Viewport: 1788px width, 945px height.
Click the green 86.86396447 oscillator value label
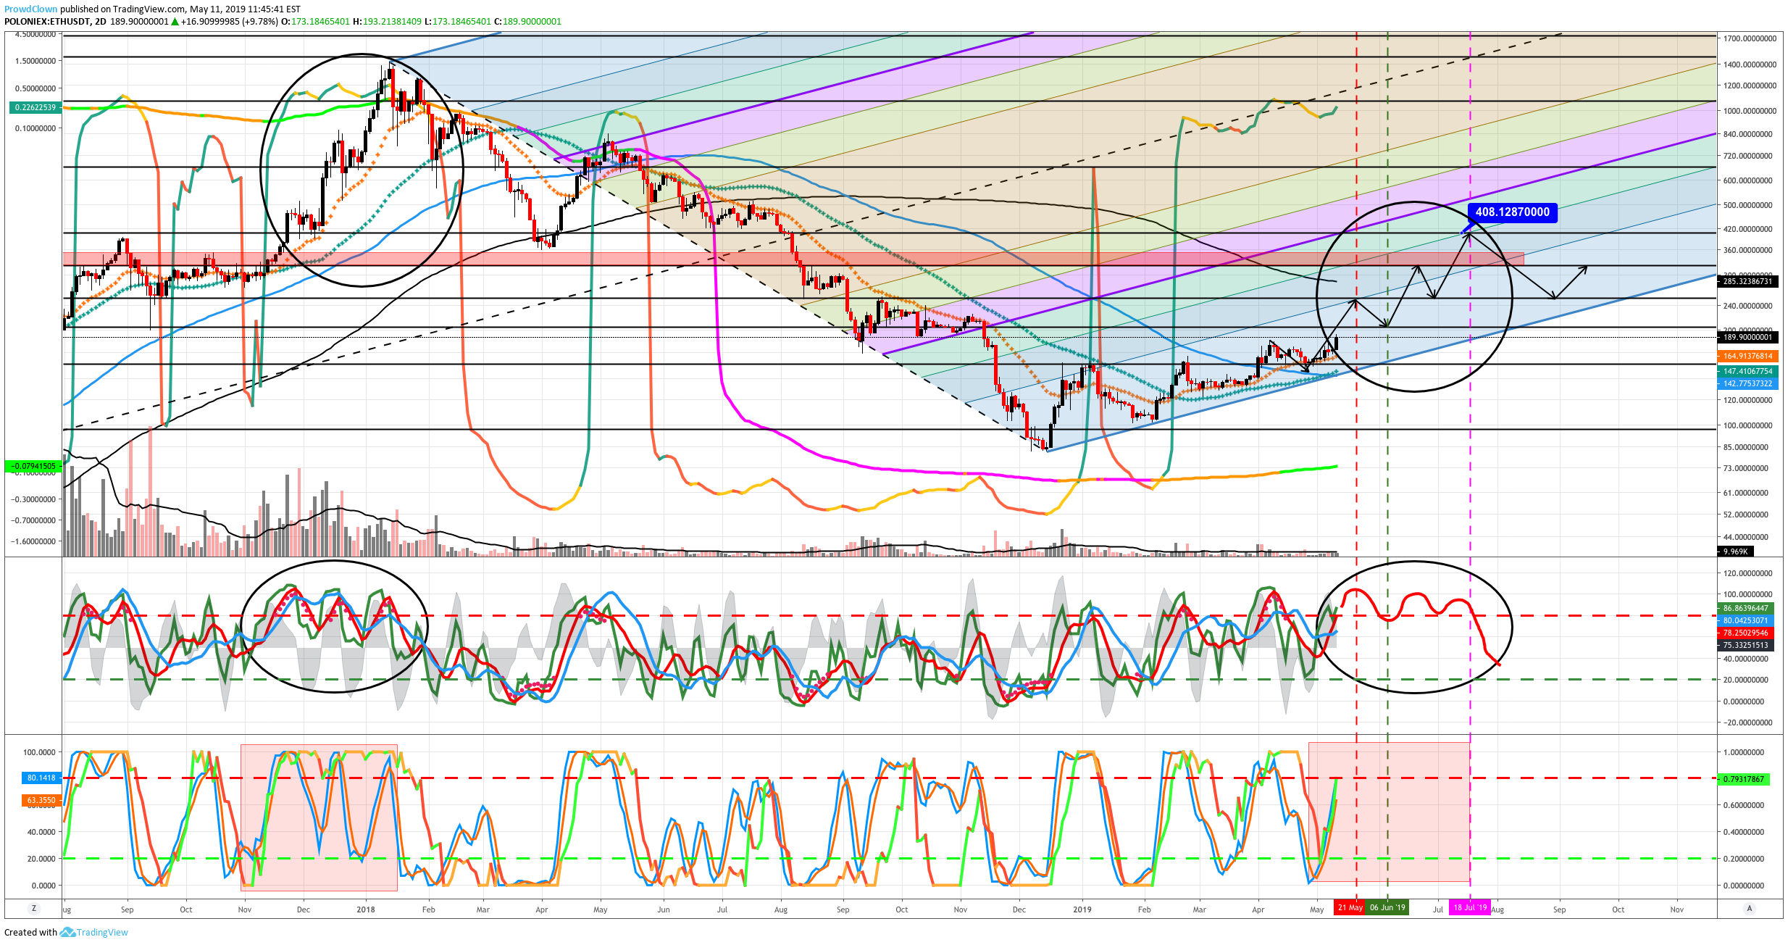coord(1745,608)
